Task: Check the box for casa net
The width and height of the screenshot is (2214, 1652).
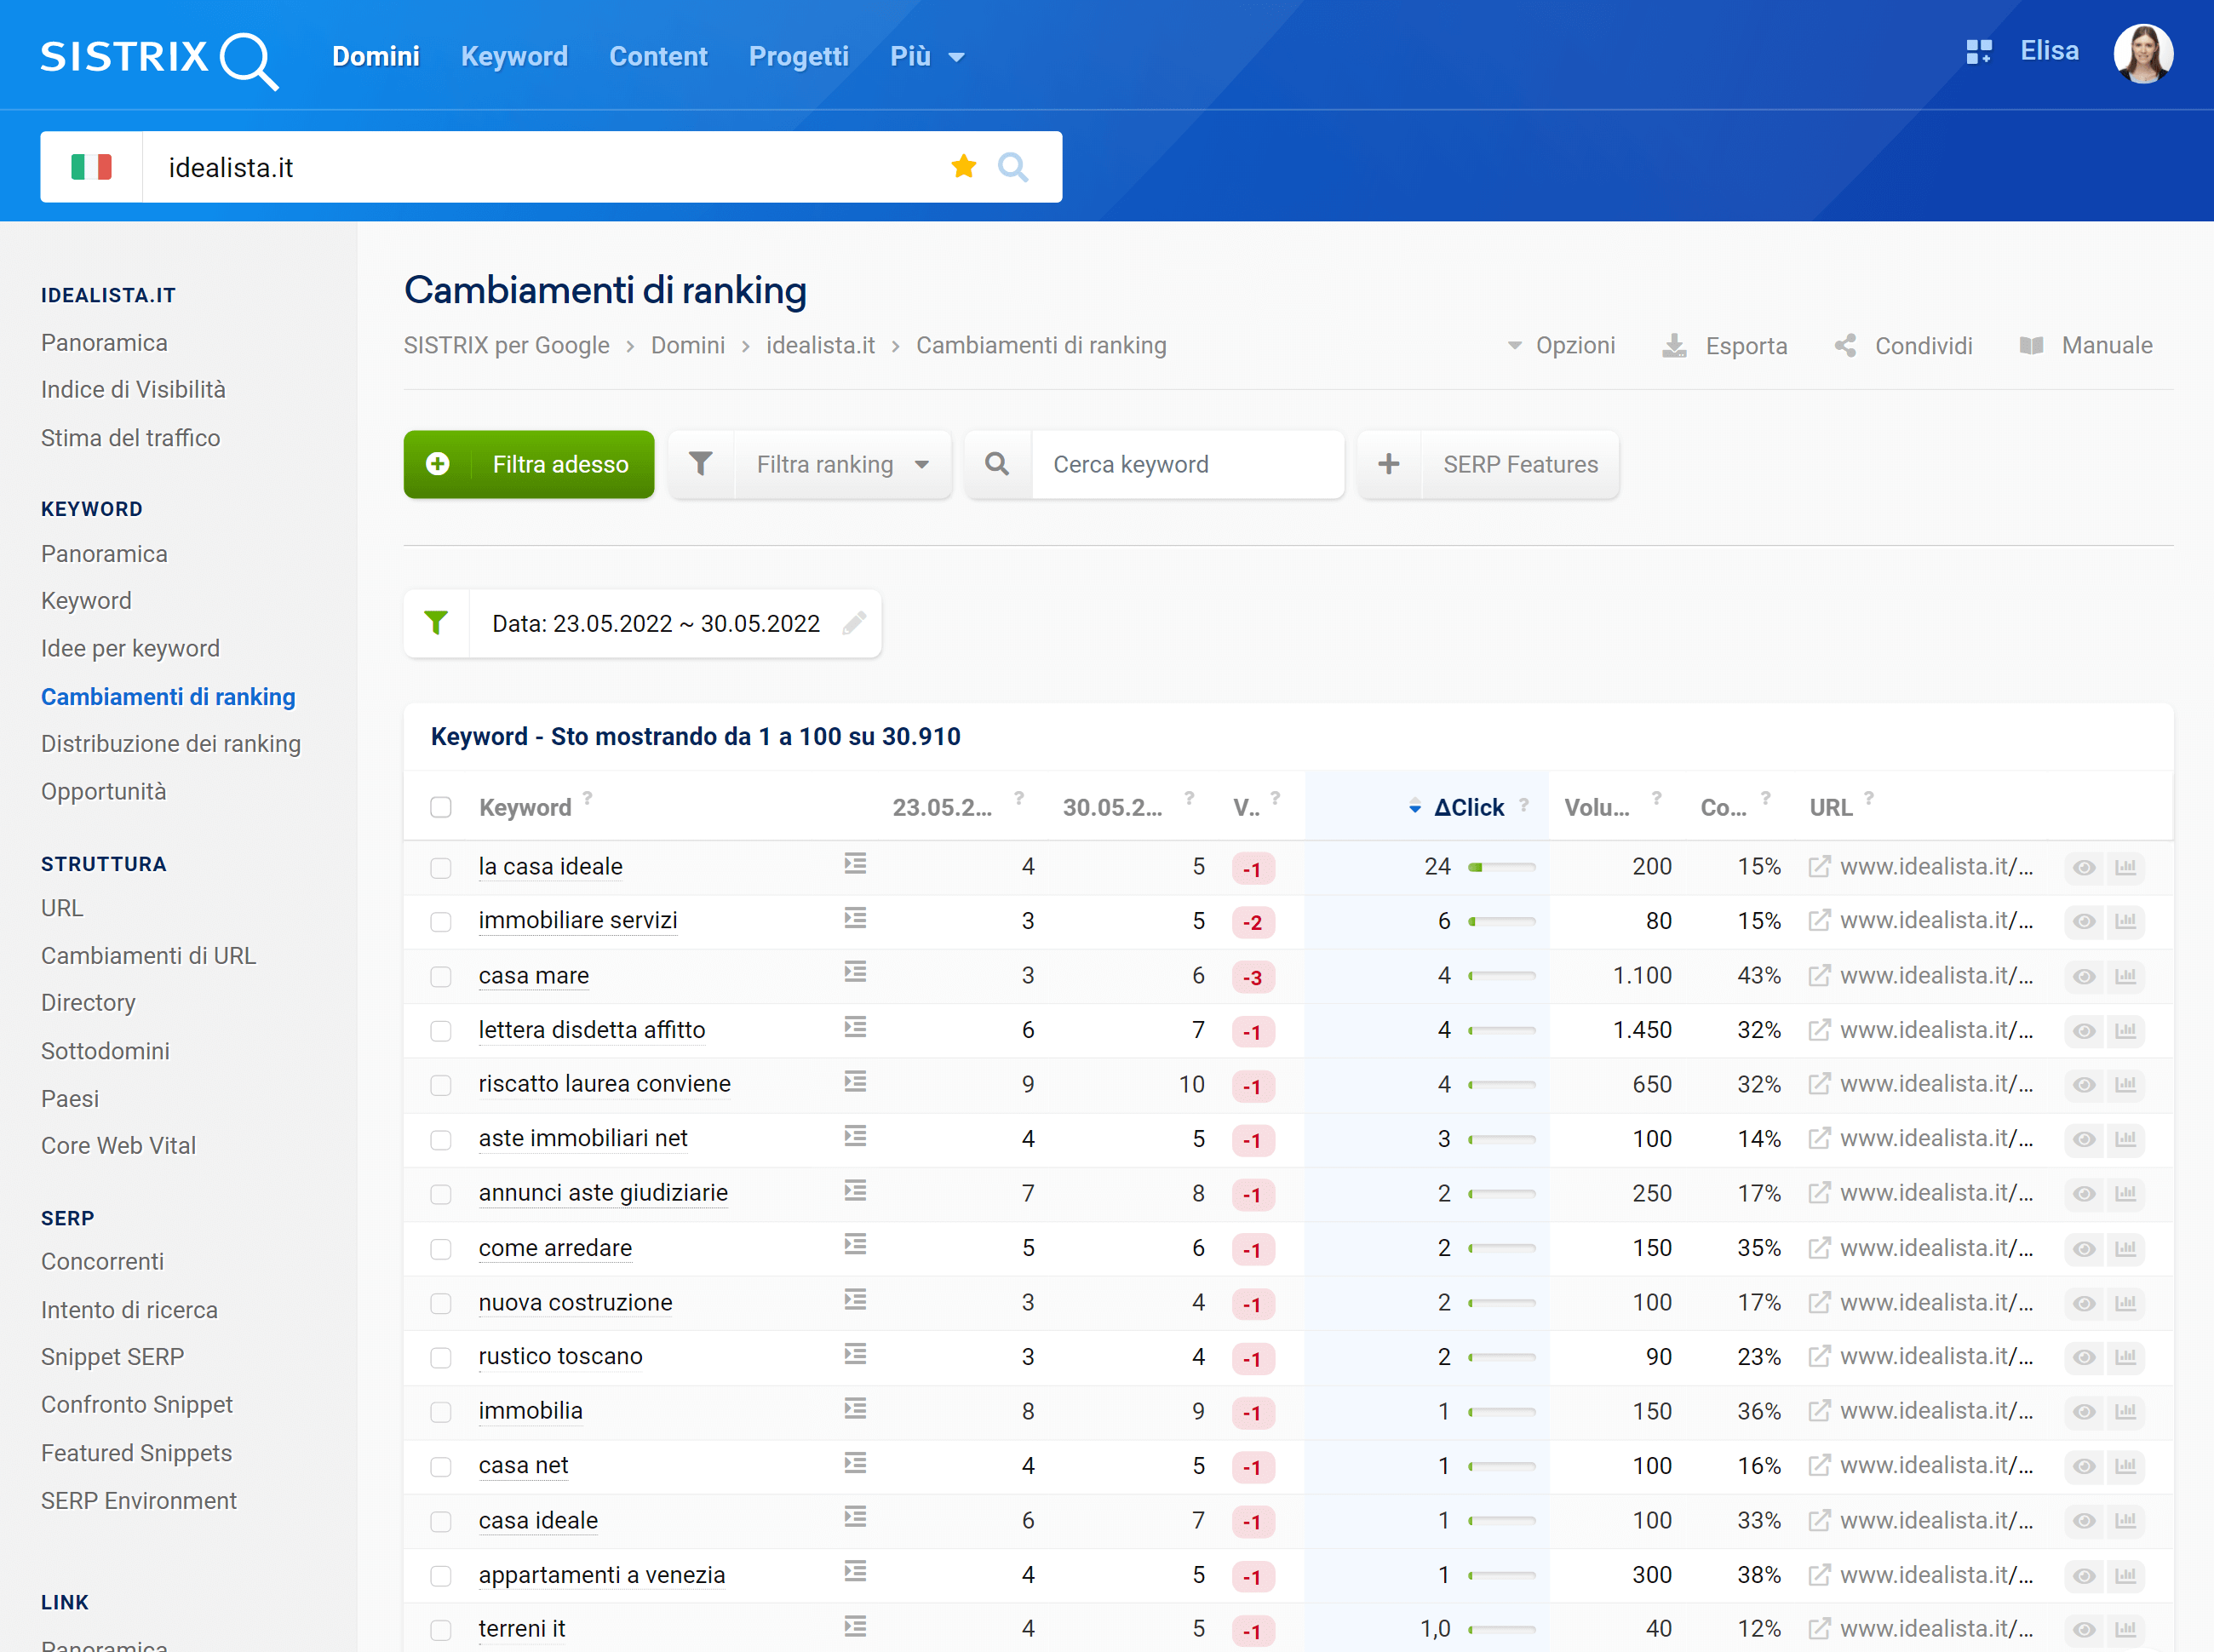Action: [441, 1467]
